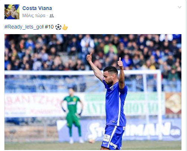
Task: Click the thumbs-up emoji in the post
Action: (x=65, y=27)
